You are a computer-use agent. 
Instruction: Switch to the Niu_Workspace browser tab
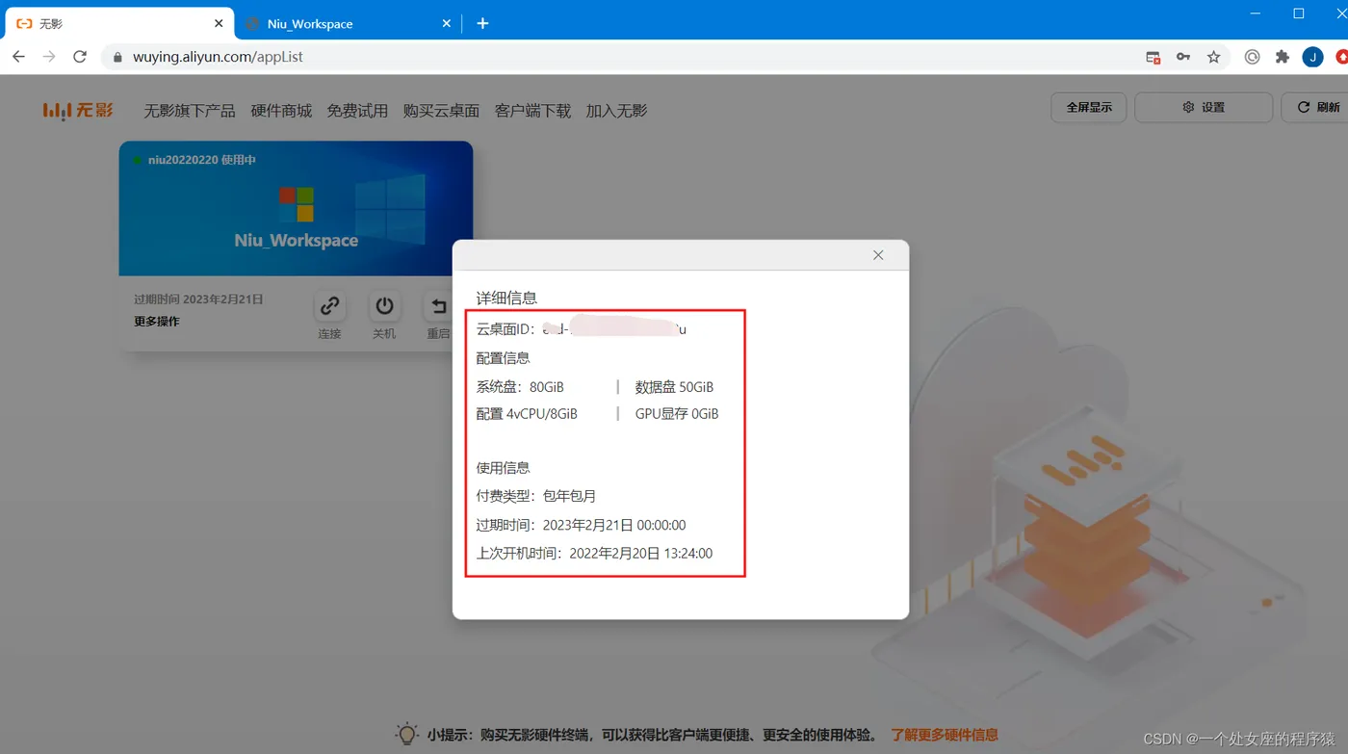pos(347,23)
